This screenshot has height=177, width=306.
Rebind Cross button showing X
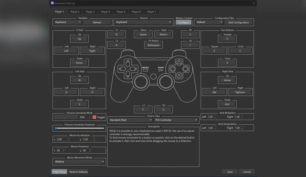pos(227,63)
